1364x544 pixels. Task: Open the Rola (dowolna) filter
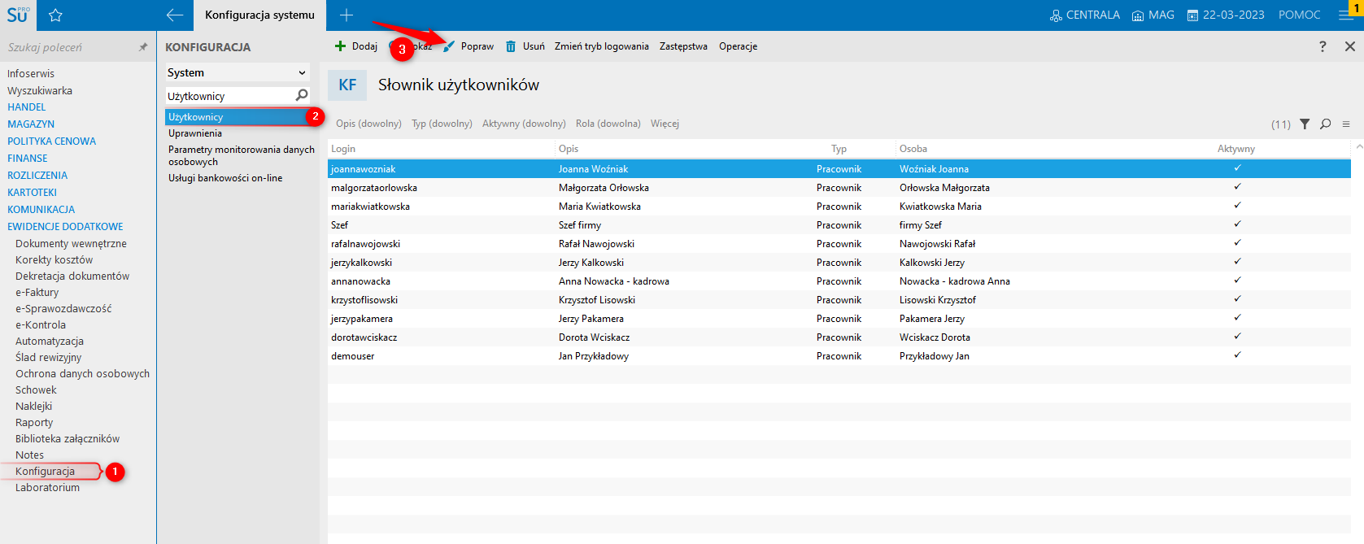608,124
